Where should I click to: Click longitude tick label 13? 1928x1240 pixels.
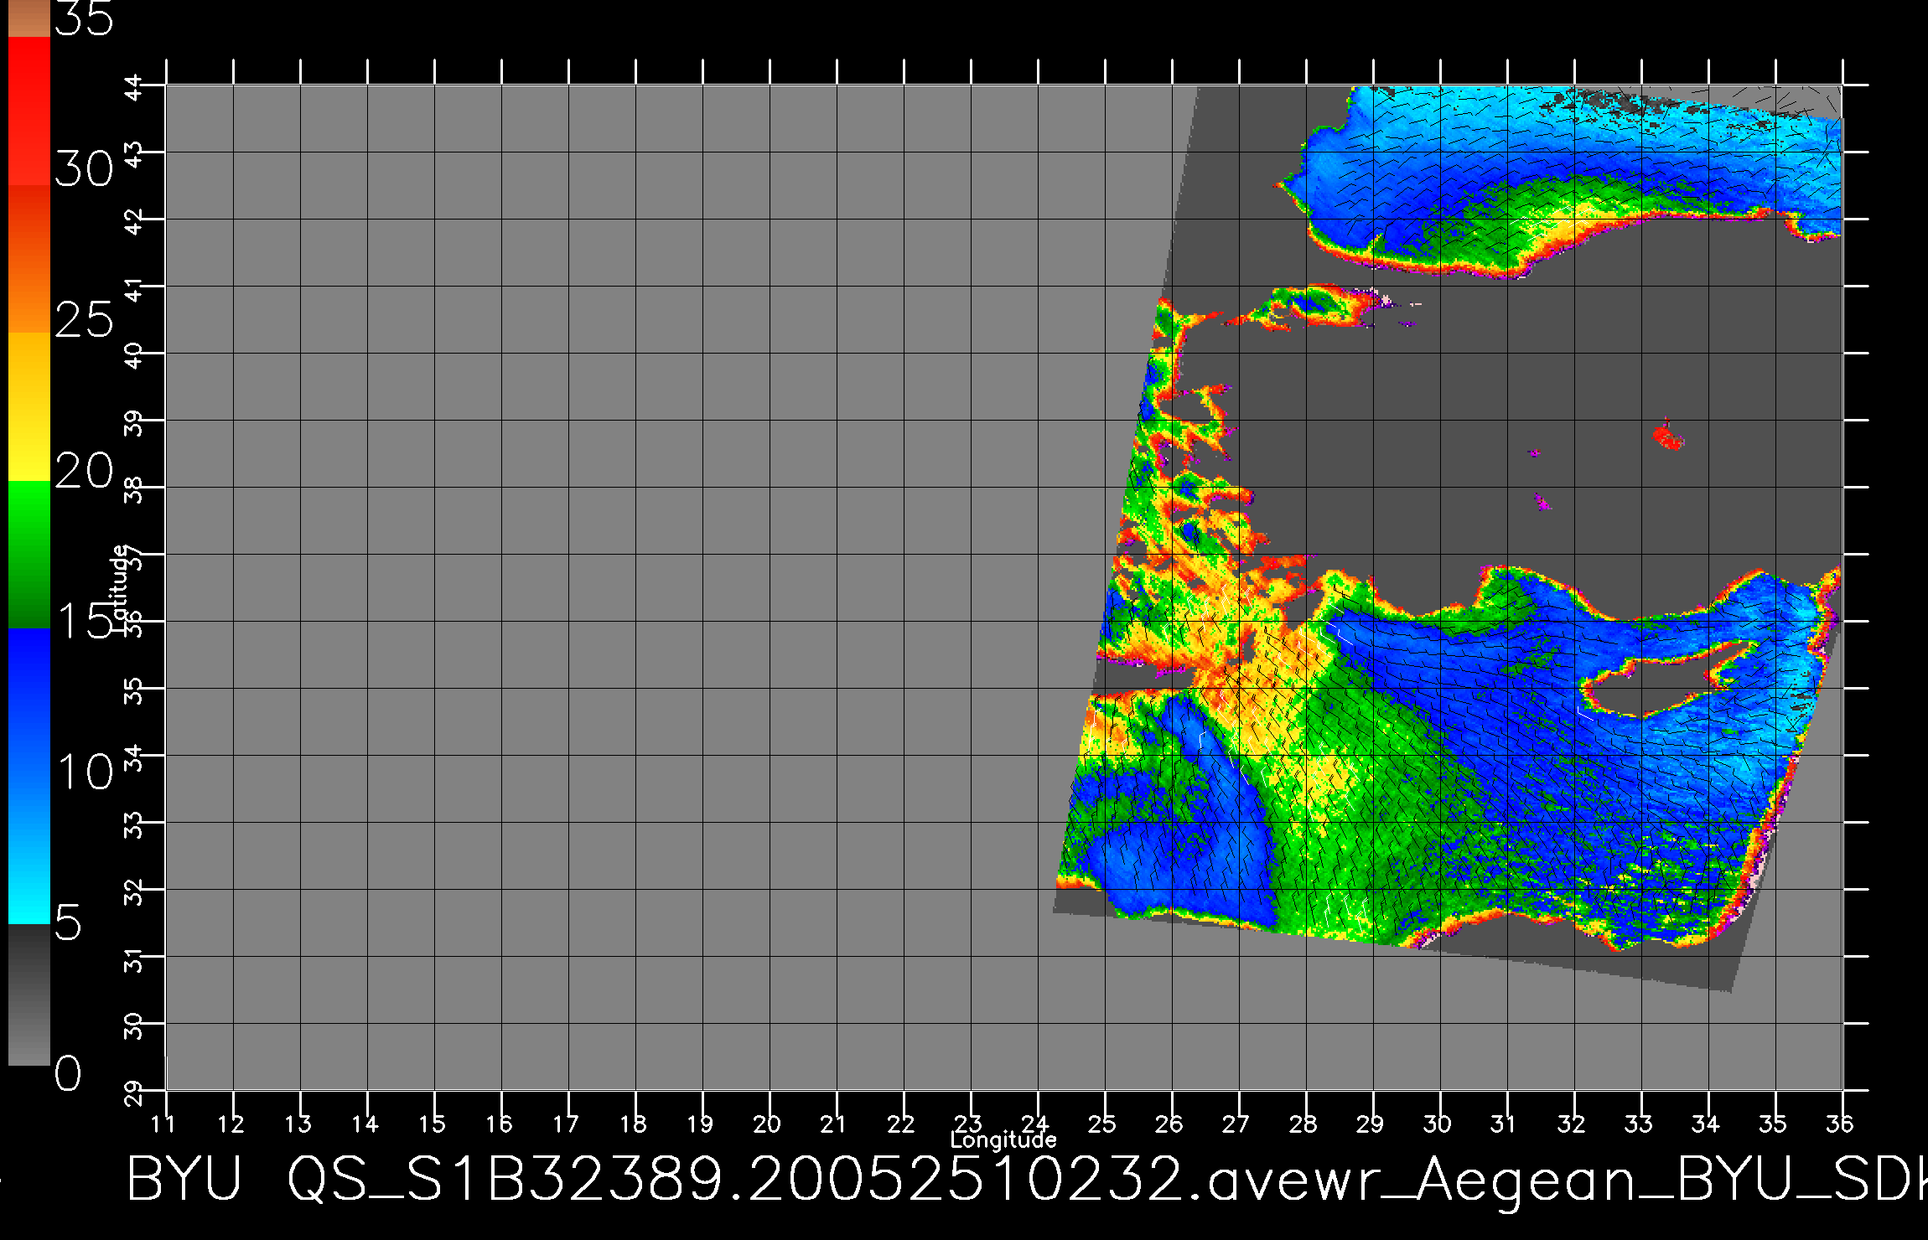tap(298, 1124)
